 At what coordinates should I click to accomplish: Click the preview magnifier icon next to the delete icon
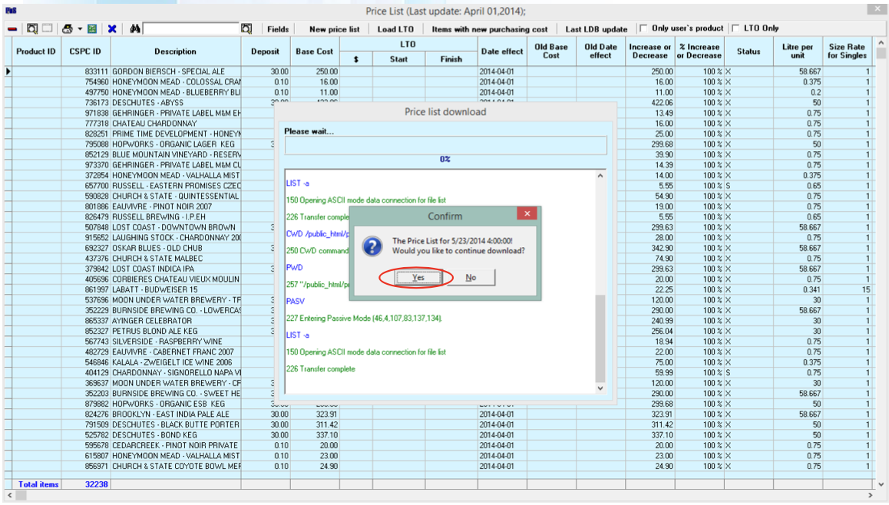pos(32,28)
